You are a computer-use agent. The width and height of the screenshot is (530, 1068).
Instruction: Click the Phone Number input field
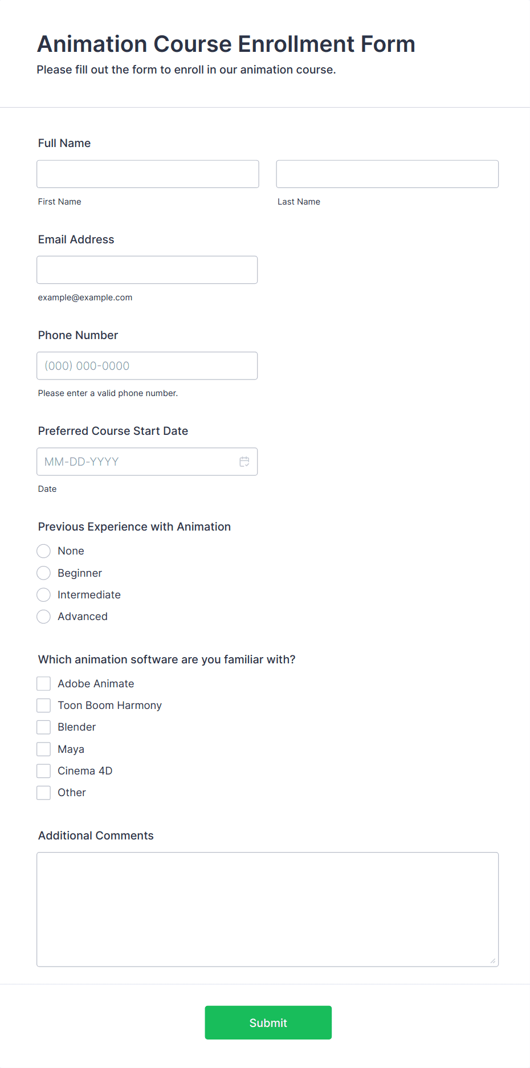point(147,366)
